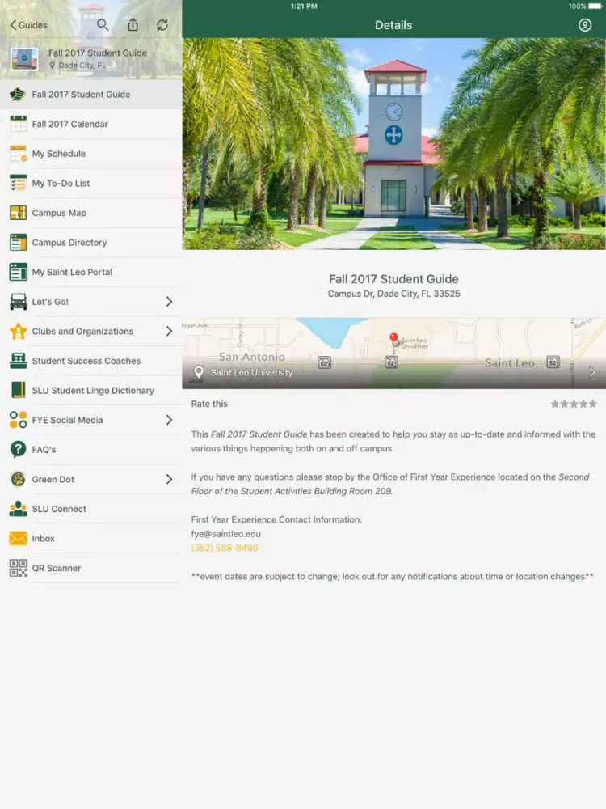Screen dimensions: 606x809
Task: Expand the Green Dot chevron
Action: point(169,479)
